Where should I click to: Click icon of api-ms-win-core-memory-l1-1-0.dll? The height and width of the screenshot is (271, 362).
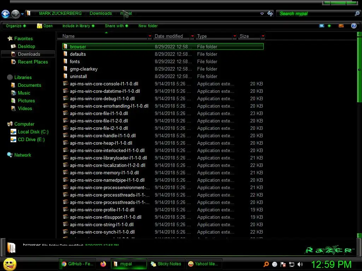(x=65, y=173)
